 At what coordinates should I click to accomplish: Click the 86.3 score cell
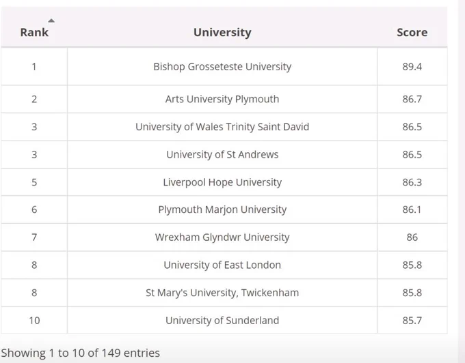(412, 182)
